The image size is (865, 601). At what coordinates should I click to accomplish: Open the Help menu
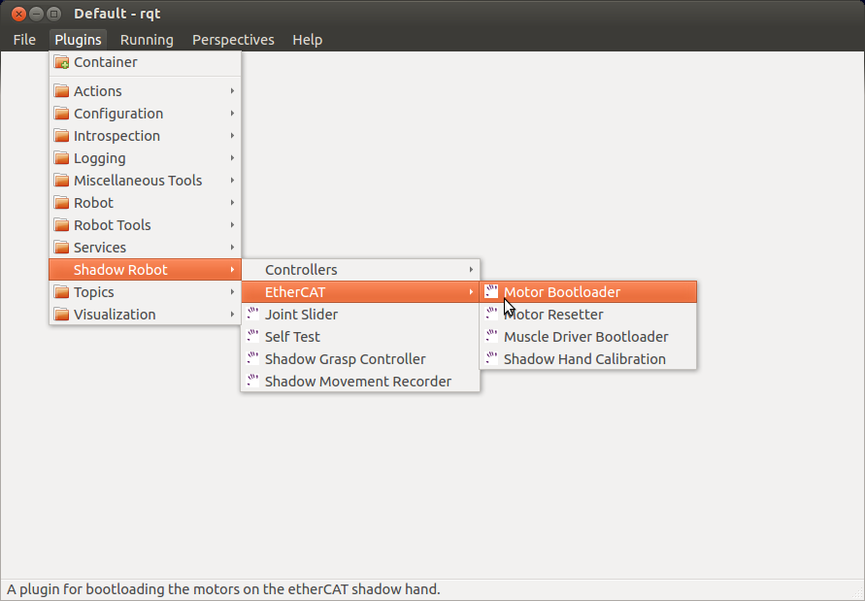(308, 40)
